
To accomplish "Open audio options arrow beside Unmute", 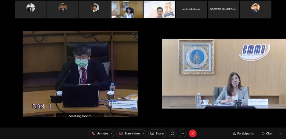I will [111, 134].
